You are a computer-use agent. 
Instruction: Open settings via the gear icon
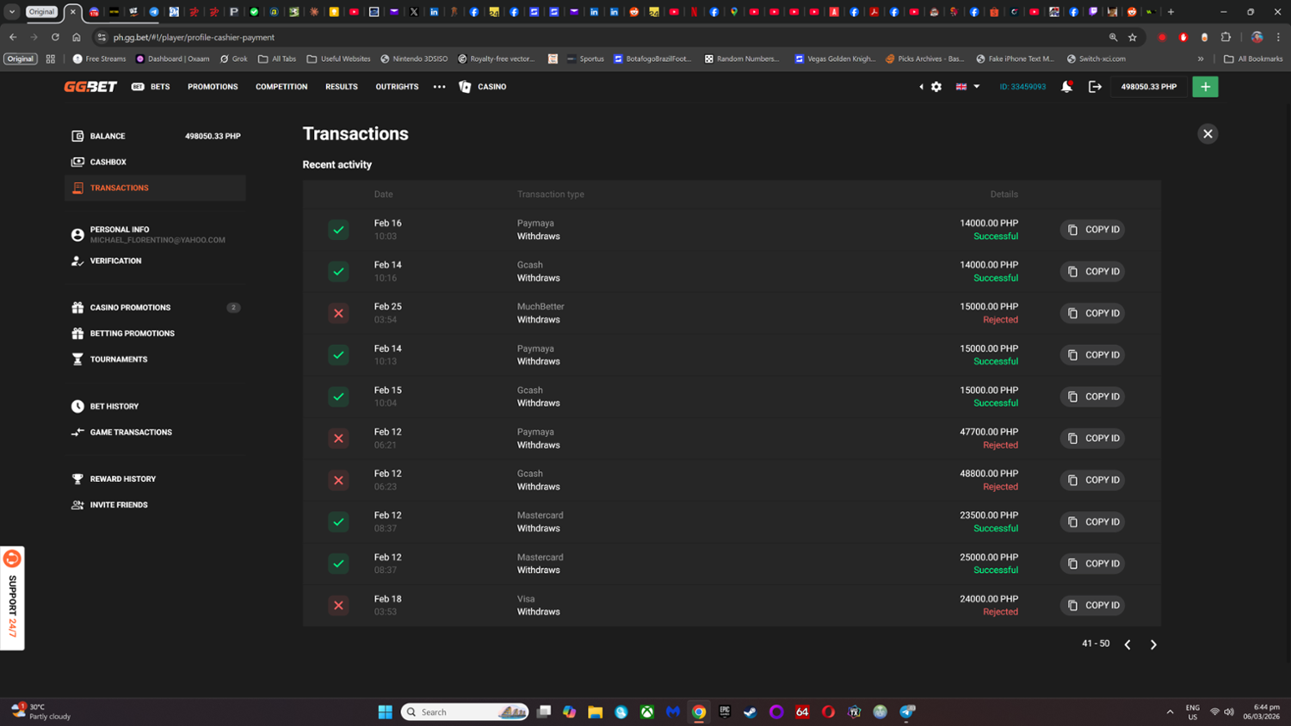tap(936, 87)
